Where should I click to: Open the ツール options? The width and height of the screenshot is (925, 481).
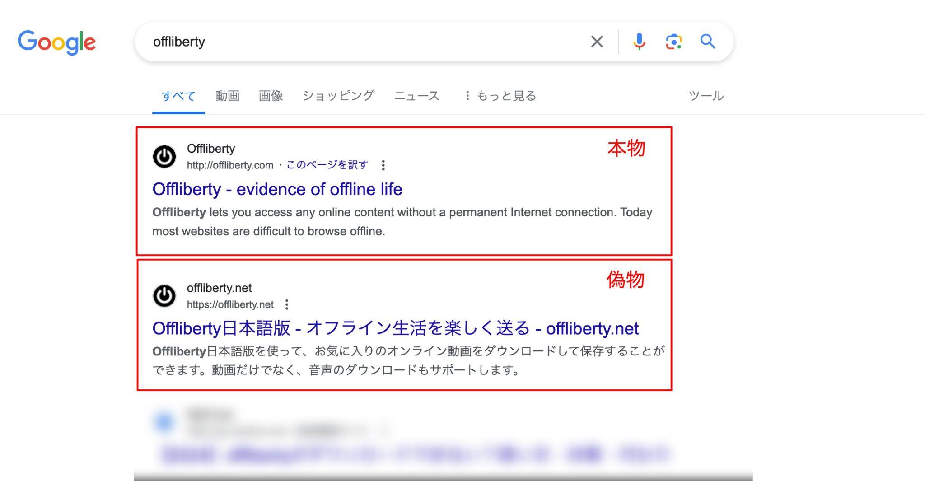click(706, 96)
